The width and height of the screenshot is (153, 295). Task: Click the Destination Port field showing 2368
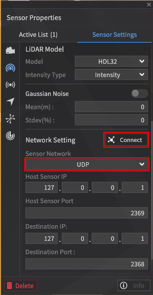pos(87,264)
